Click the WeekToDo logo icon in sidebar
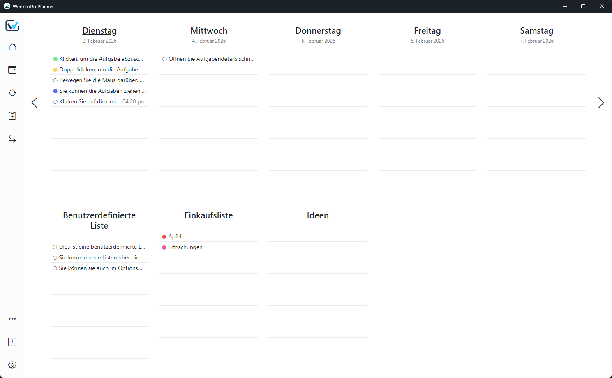Viewport: 612px width, 378px height. [x=12, y=25]
